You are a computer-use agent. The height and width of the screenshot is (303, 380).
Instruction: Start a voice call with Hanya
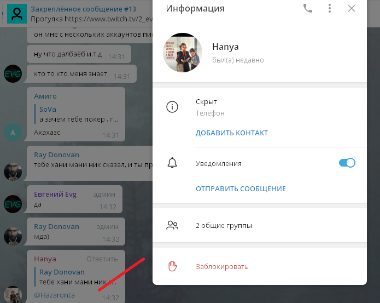click(308, 8)
